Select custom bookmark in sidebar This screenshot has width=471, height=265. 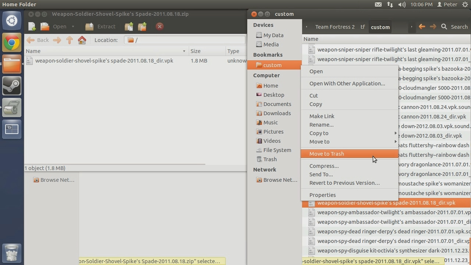click(x=275, y=65)
